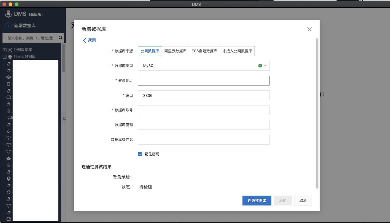390x223 pixels.
Task: Focus the 数据库账号 input field
Action: pyautogui.click(x=204, y=110)
